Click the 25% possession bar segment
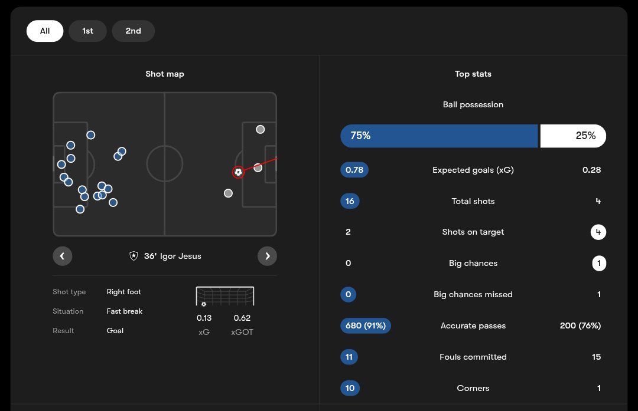 (573, 136)
